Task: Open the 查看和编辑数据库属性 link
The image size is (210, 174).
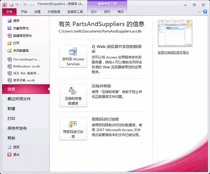Action: click(x=173, y=53)
